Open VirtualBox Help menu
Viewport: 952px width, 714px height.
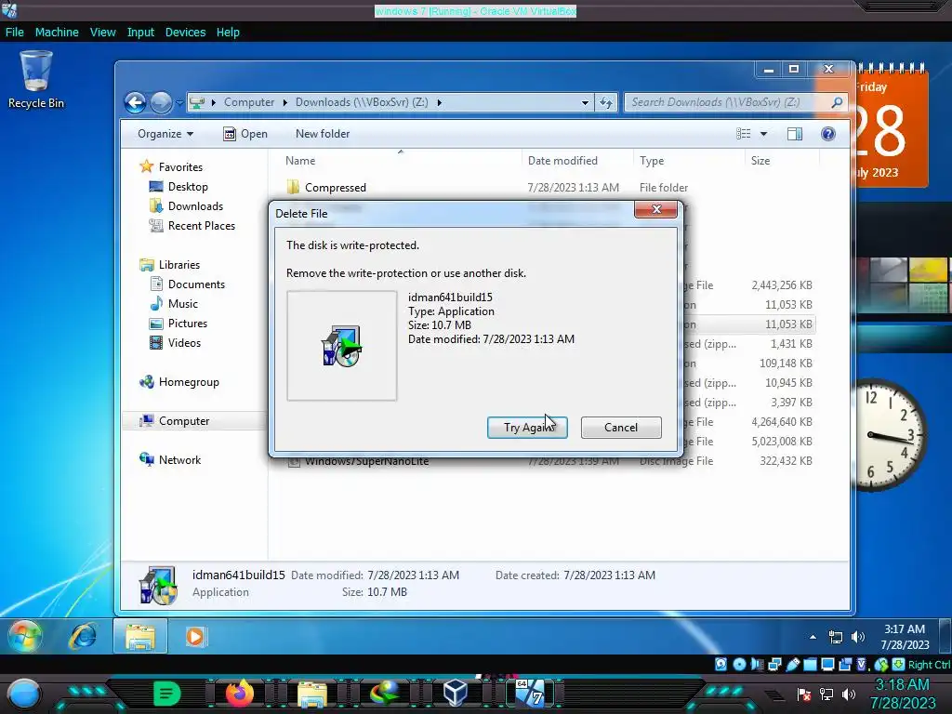tap(228, 33)
